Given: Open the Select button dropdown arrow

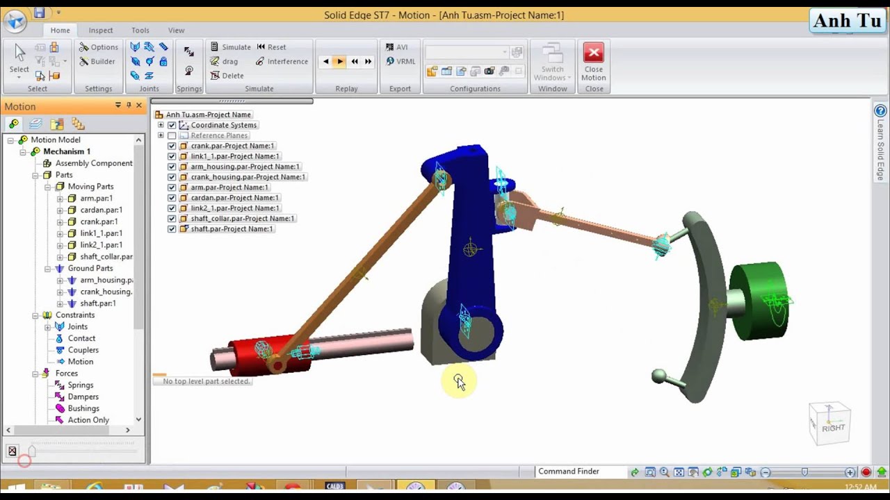Looking at the screenshot, I should (x=19, y=78).
